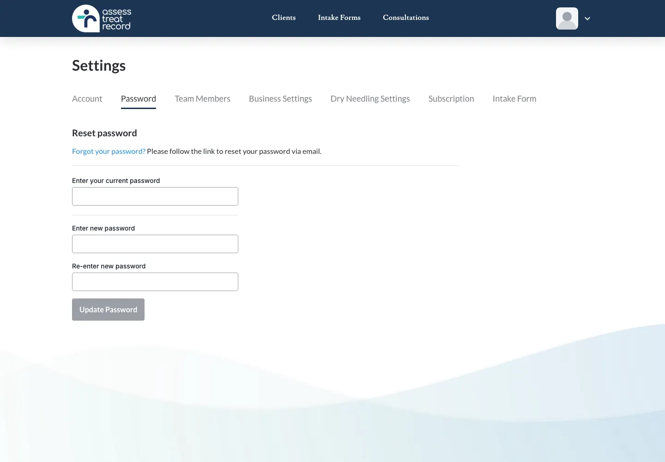Screen dimensions: 665x462
Task: Open Dry Needling Settings tab
Action: click(370, 99)
